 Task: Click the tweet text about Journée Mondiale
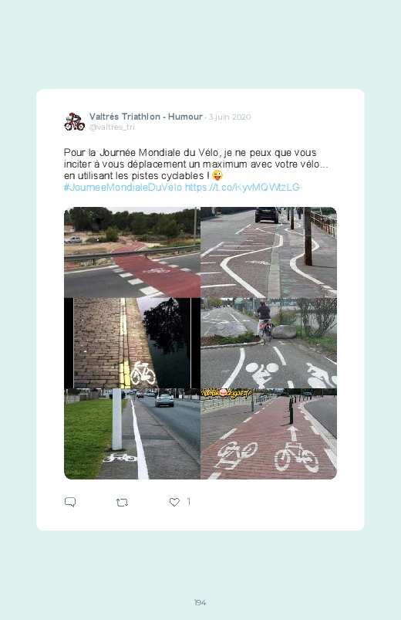point(196,164)
